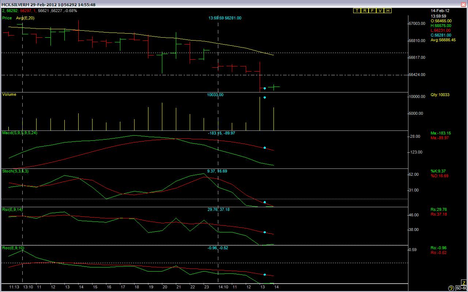Open the yellow question mark help icon
This screenshot has width=468, height=292.
[x=451, y=288]
